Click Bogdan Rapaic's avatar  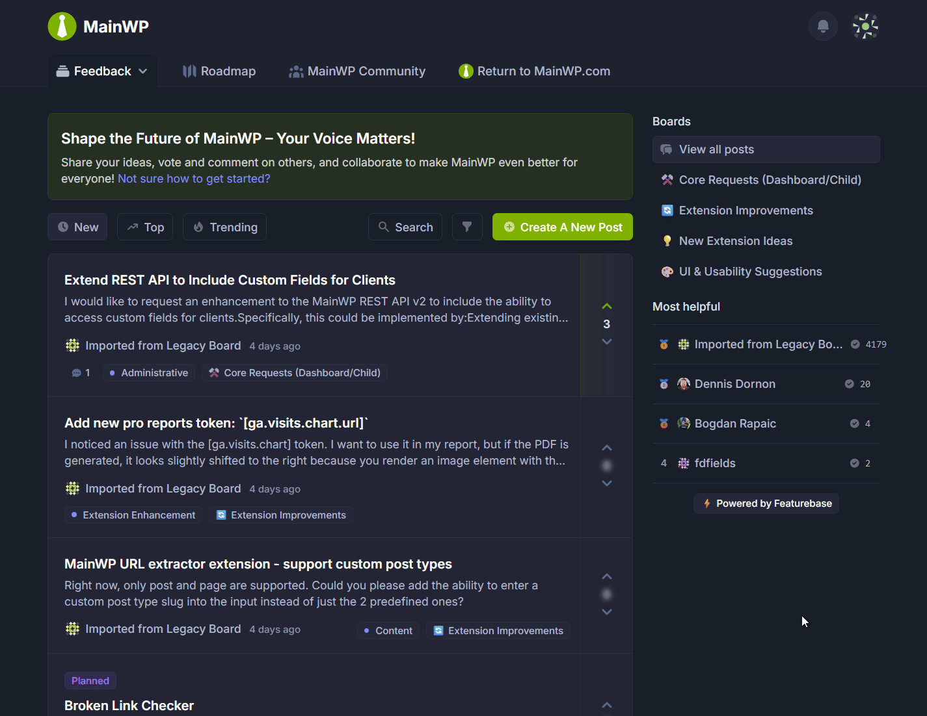click(x=684, y=424)
